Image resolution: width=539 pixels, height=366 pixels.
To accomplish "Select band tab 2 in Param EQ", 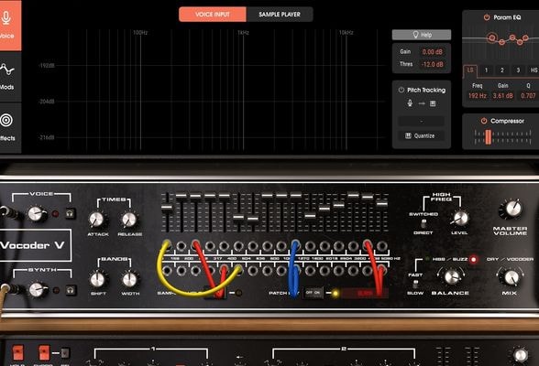I will point(502,70).
